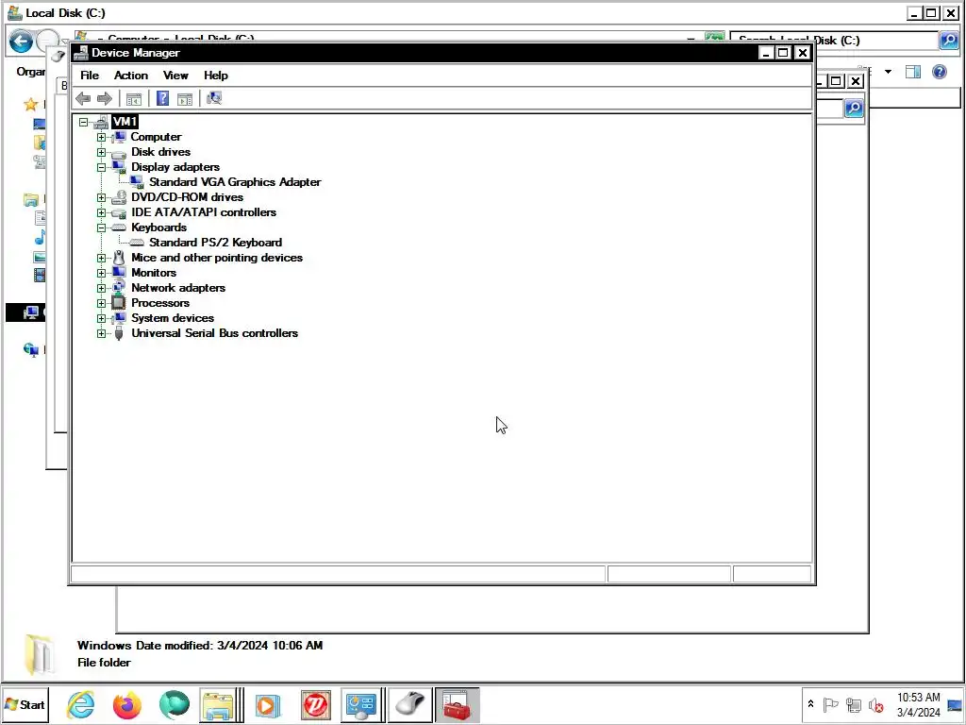Collapse the Keyboards category
Viewport: 966px width, 725px height.
tap(101, 228)
